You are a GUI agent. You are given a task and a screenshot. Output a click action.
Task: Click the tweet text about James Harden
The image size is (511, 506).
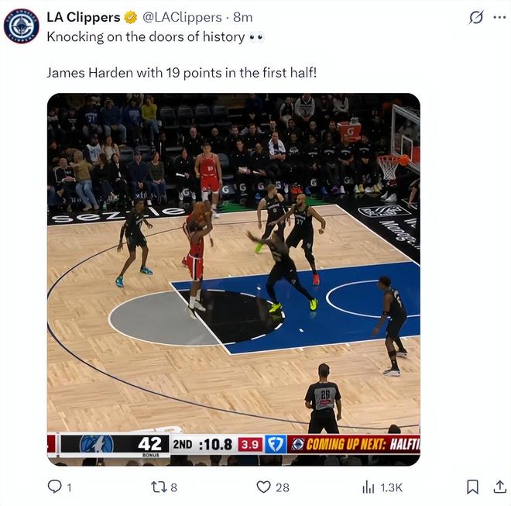pos(181,72)
